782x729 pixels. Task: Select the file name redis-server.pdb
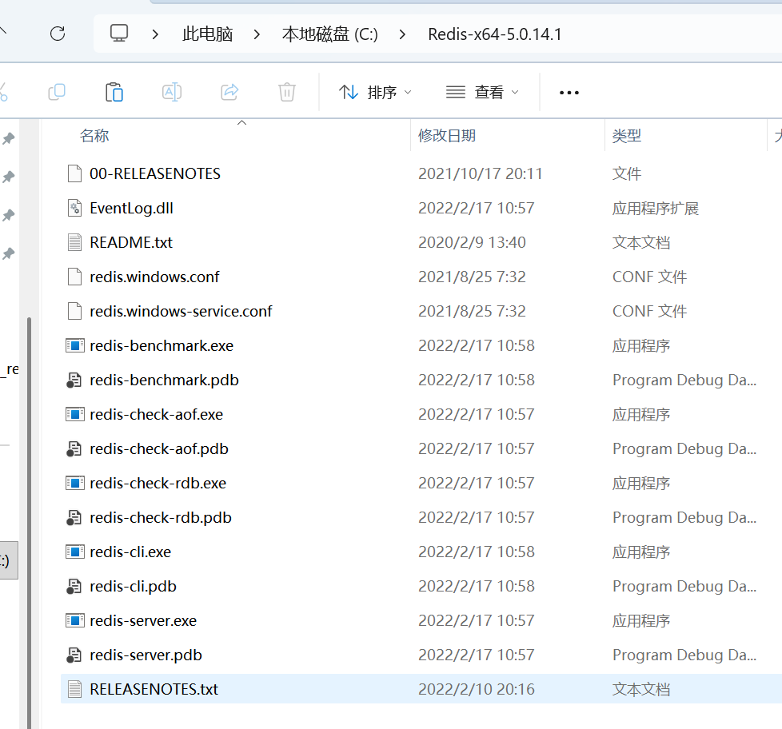click(x=146, y=655)
